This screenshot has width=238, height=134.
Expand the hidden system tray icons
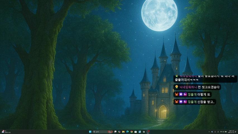point(209,132)
